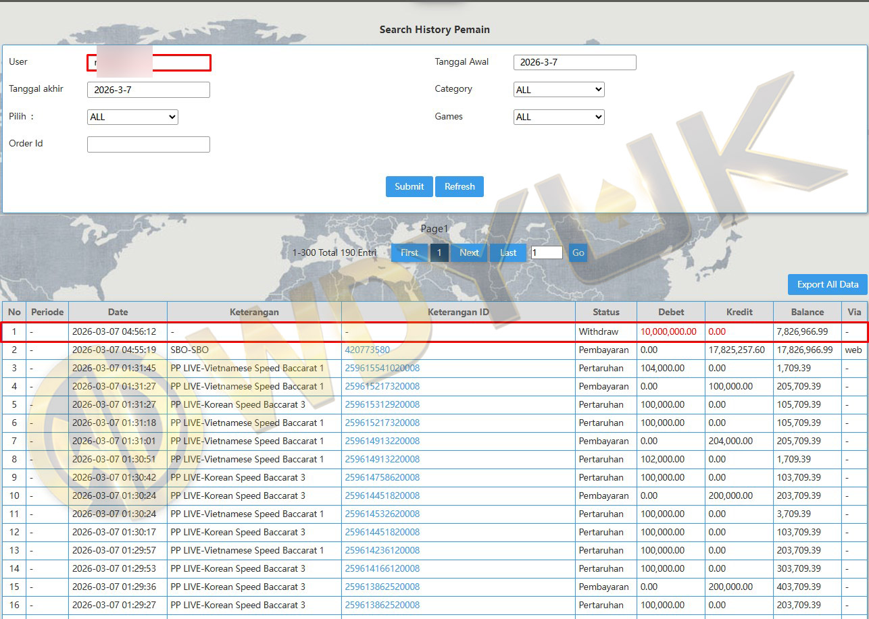
Task: Open Keterangan ID link 420773580
Action: [367, 350]
